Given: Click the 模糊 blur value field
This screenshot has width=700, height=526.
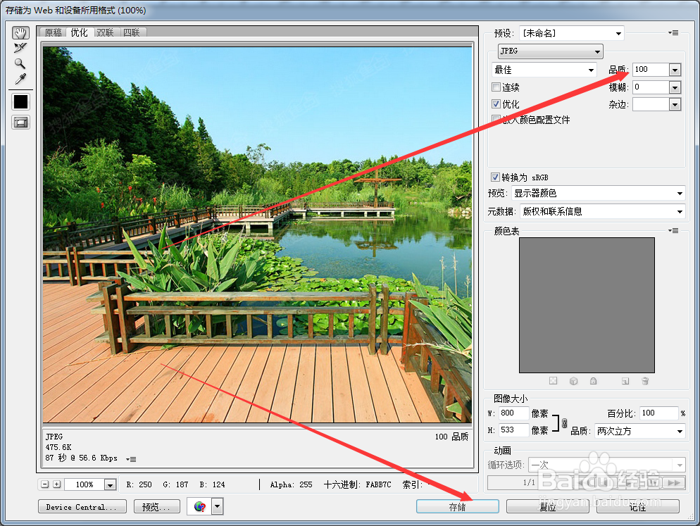Looking at the screenshot, I should (651, 87).
